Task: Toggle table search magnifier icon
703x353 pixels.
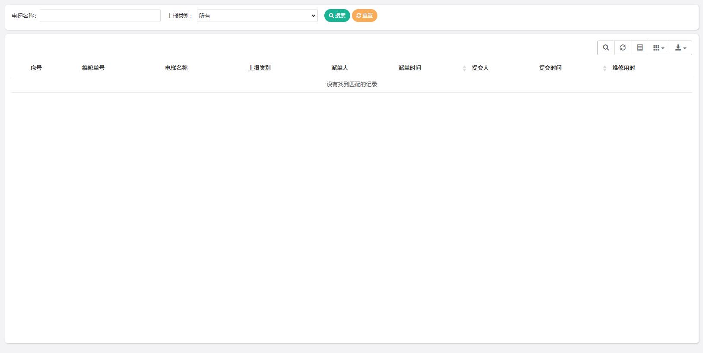Action: [606, 48]
